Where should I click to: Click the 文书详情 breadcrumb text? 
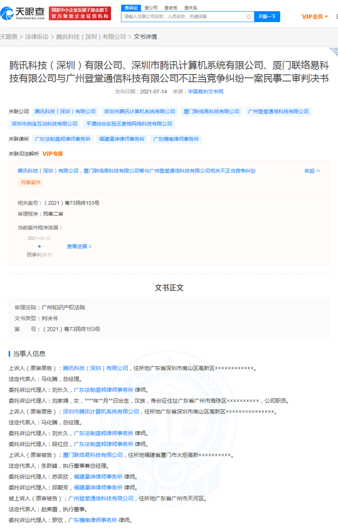tap(145, 37)
